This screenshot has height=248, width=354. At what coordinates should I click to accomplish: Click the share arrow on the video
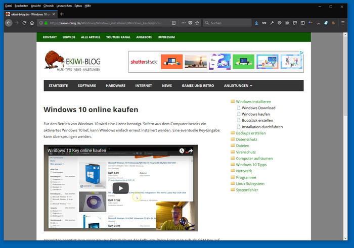click(x=190, y=151)
